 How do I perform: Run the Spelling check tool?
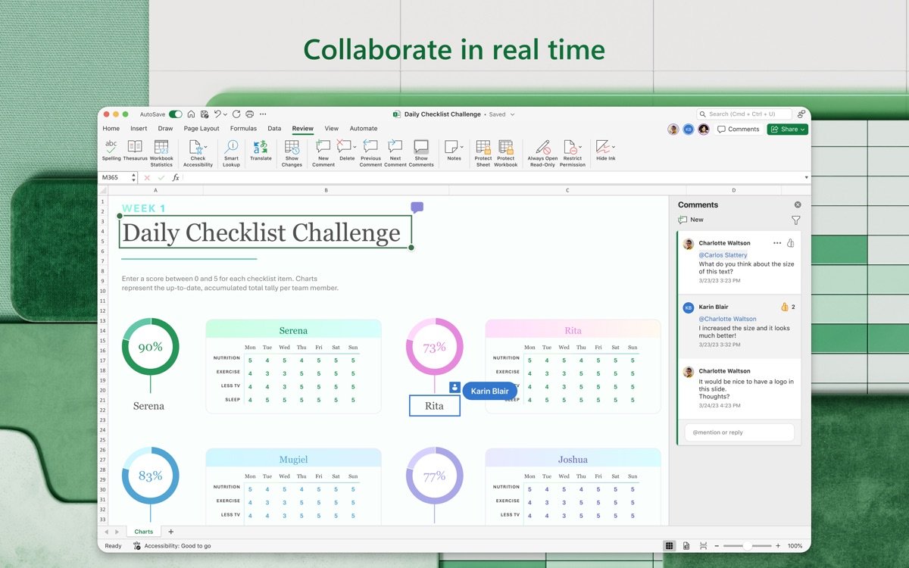point(111,150)
